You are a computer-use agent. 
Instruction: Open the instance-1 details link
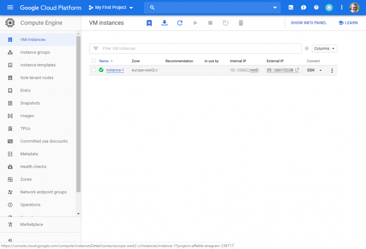point(115,70)
